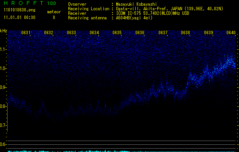
Task: Click the 0640 time marker
Action: point(231,33)
